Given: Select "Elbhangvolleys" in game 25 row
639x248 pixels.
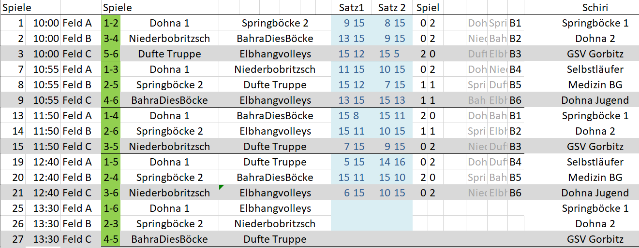Looking at the screenshot, I should [x=275, y=208].
